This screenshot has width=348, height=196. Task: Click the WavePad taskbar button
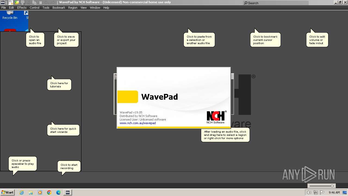click(68, 192)
